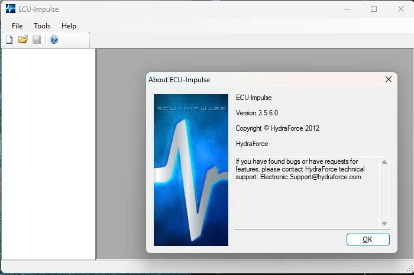Screen dimensions: 414x275
Task: Click scroll down arrow in support text box
Action: (x=384, y=224)
